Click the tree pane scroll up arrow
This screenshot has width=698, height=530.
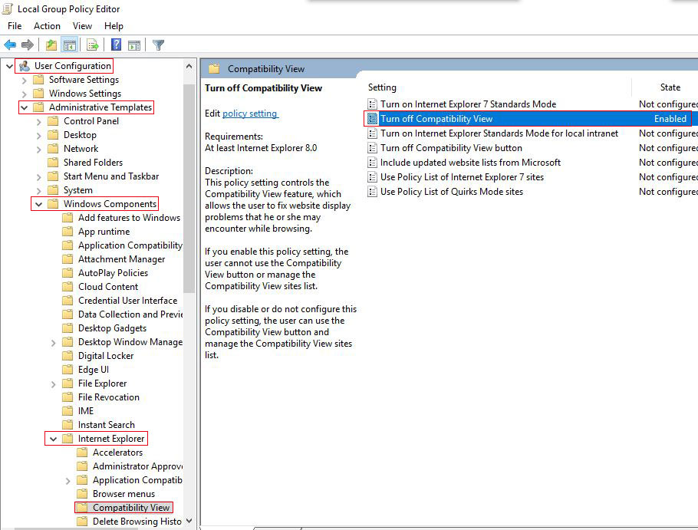tap(189, 66)
